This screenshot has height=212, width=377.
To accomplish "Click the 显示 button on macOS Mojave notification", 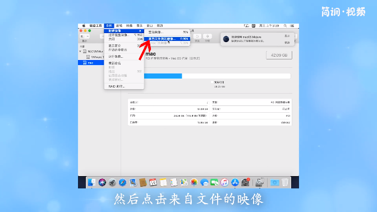I will coord(287,36).
